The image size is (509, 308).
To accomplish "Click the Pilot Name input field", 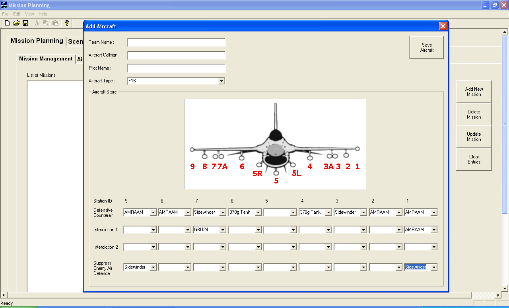I will 176,68.
